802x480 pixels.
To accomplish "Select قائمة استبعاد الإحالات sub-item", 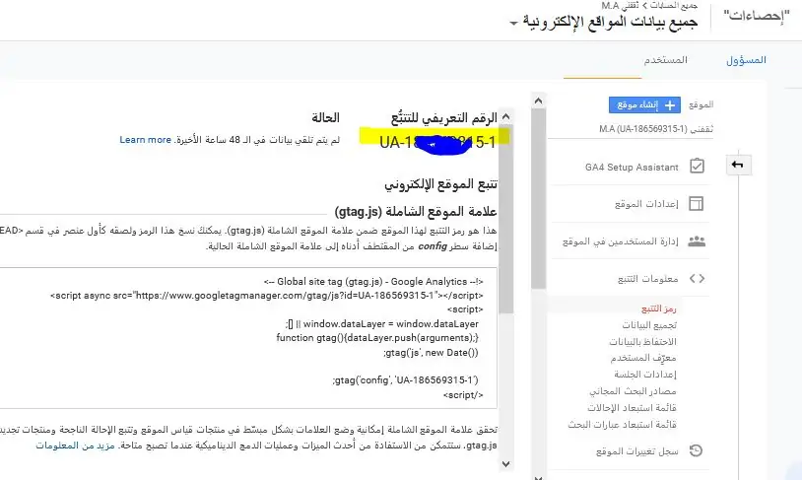I will (x=632, y=407).
